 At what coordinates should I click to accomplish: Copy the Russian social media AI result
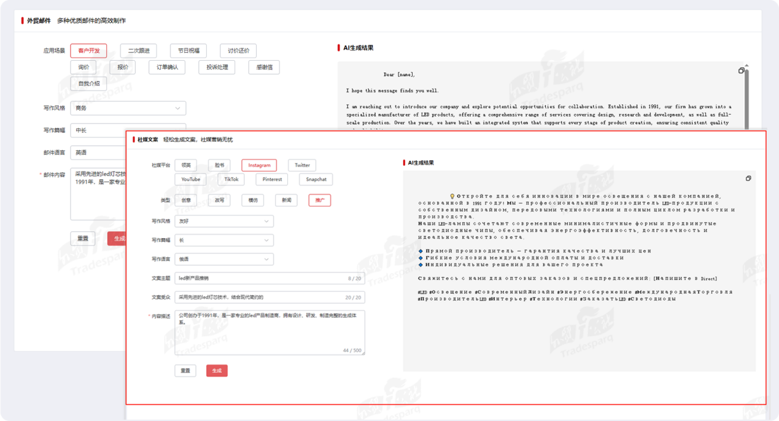click(748, 179)
